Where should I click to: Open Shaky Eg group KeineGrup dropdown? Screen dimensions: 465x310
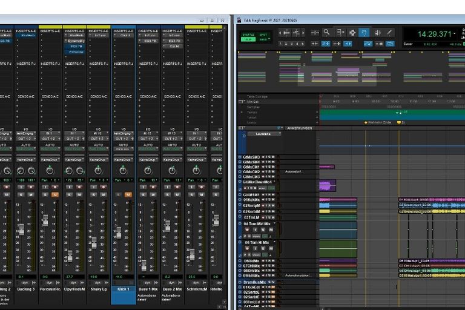(98, 160)
